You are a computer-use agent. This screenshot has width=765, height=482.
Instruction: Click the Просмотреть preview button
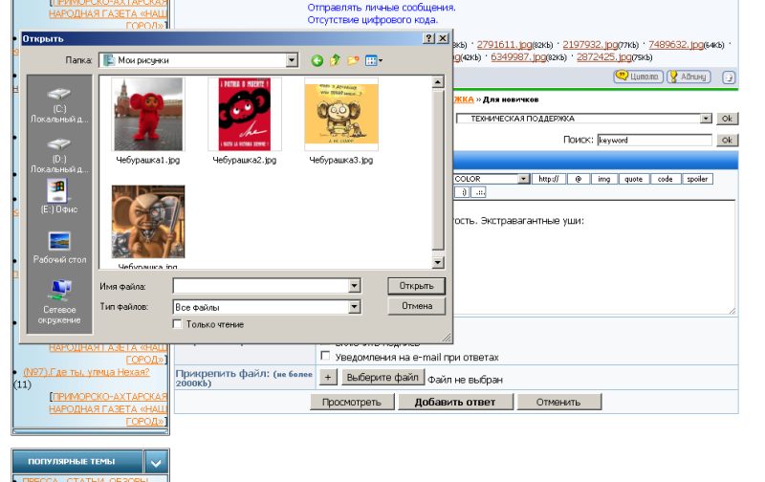point(352,402)
